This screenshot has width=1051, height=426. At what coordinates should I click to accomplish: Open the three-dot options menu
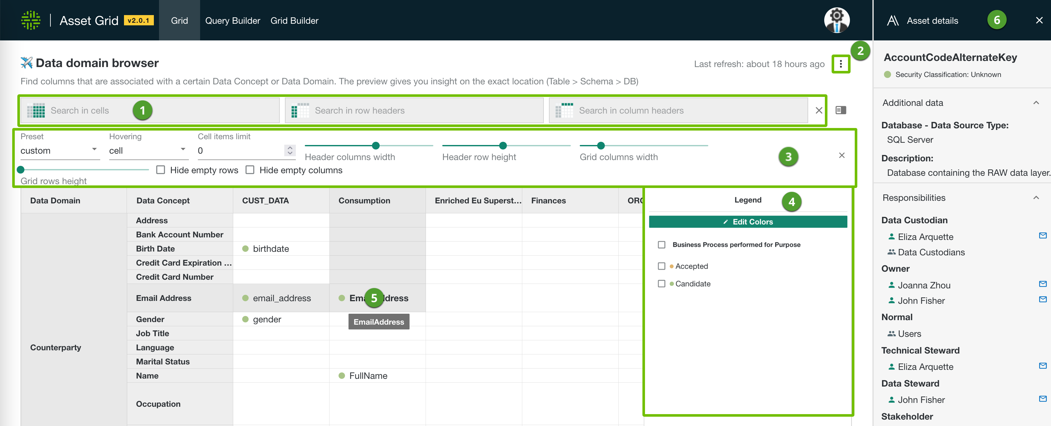841,64
